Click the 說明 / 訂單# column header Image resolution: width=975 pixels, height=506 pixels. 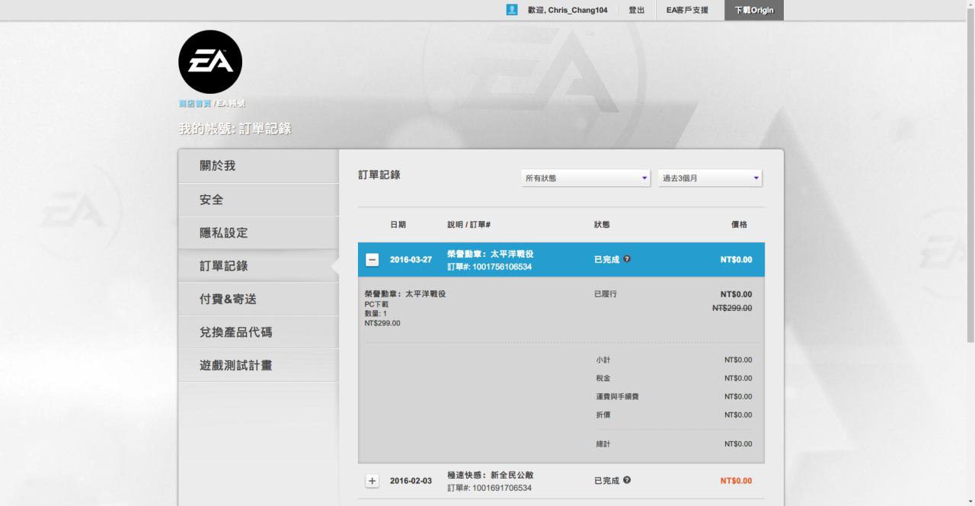click(468, 225)
